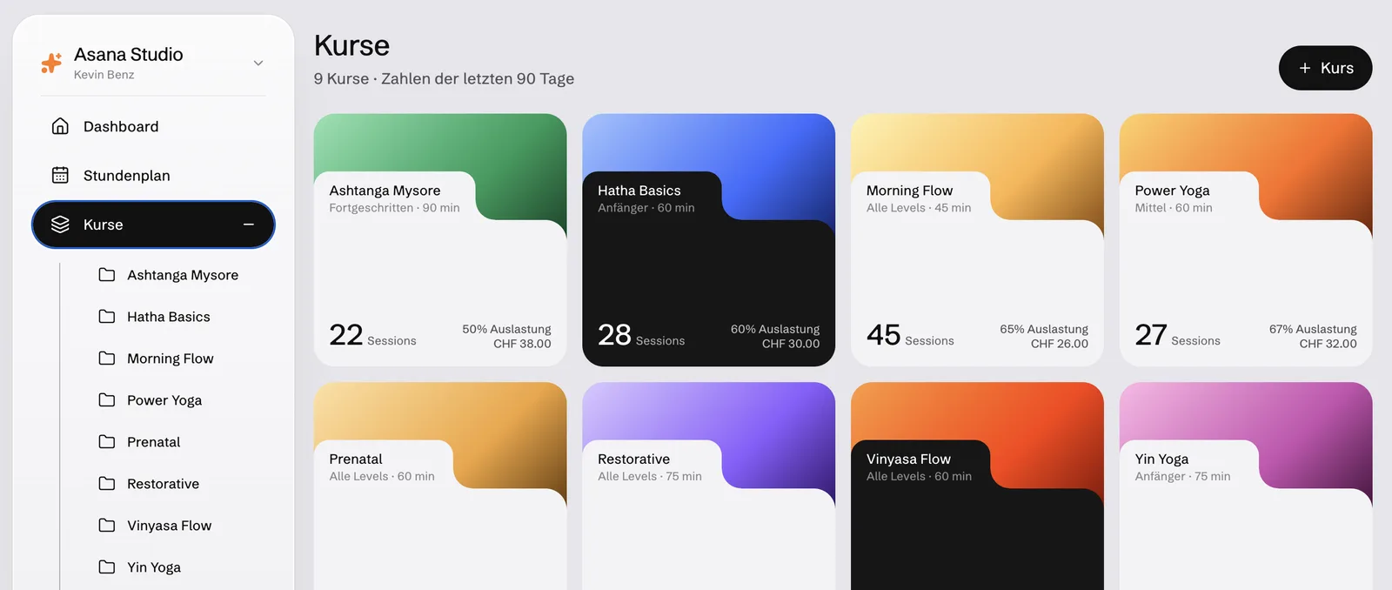This screenshot has height=590, width=1392.
Task: Select the Kurse sidebar item
Action: point(153,225)
